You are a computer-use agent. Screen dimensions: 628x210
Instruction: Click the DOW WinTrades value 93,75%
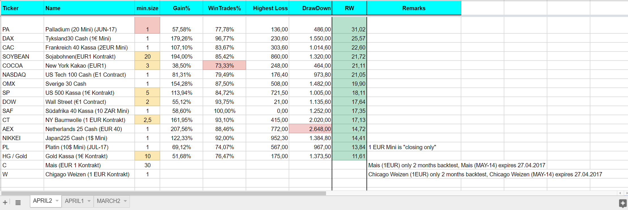(224, 102)
